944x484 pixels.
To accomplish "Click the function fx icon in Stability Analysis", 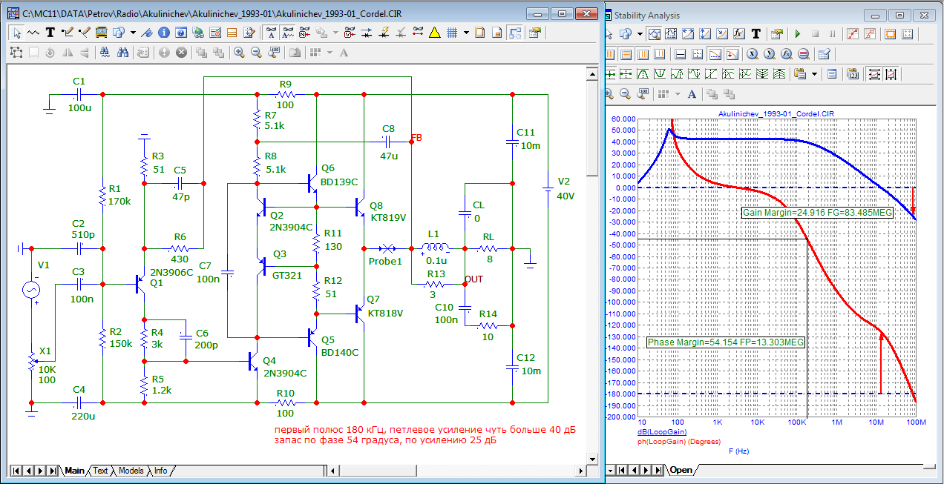I will click(x=738, y=34).
